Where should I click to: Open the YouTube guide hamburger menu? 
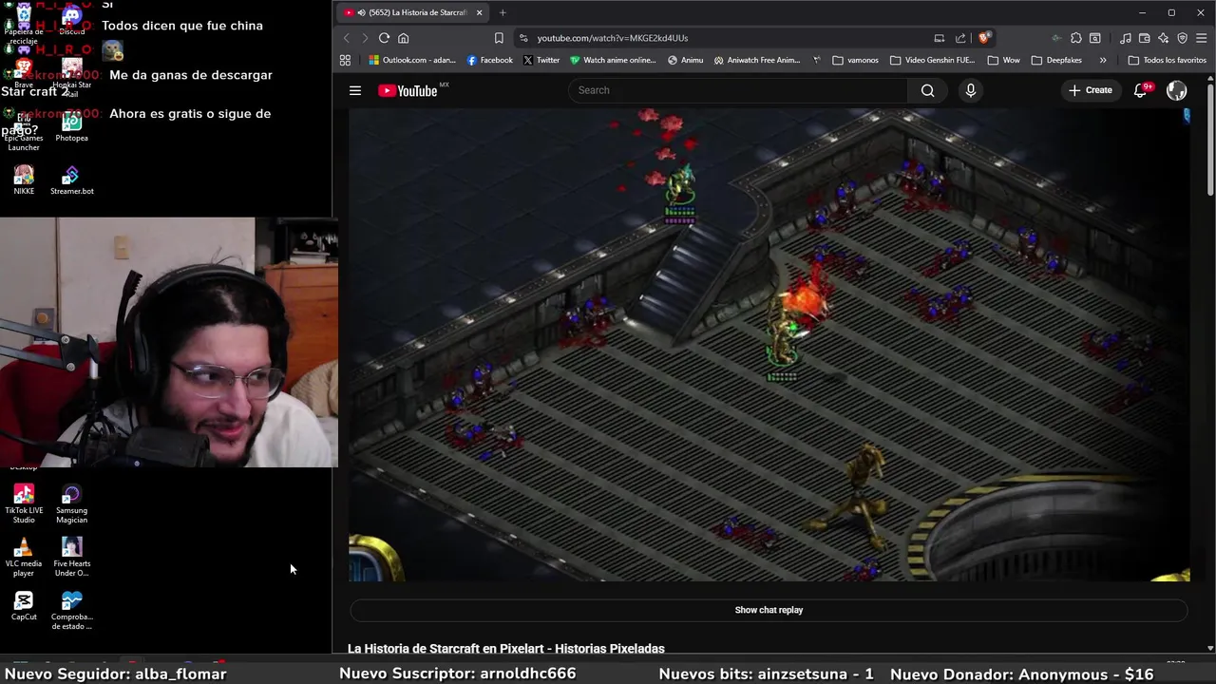pos(355,90)
